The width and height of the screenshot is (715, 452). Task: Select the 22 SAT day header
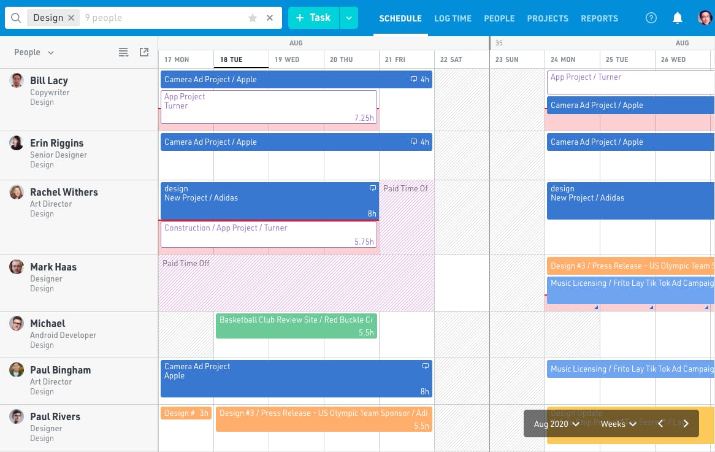[462, 59]
